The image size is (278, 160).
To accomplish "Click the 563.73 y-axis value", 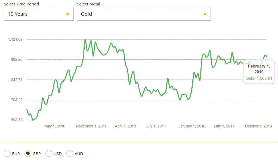I will click(x=17, y=120).
